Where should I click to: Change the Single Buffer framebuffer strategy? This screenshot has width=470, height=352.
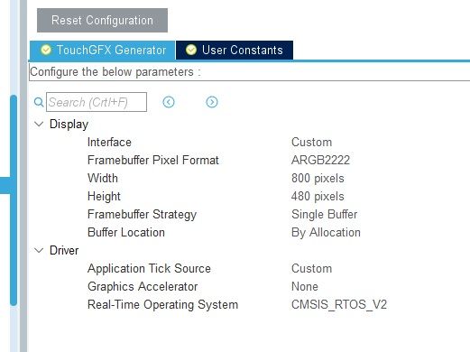click(324, 214)
